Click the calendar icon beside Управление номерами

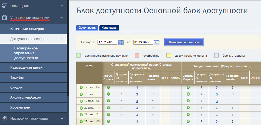pos(5,18)
